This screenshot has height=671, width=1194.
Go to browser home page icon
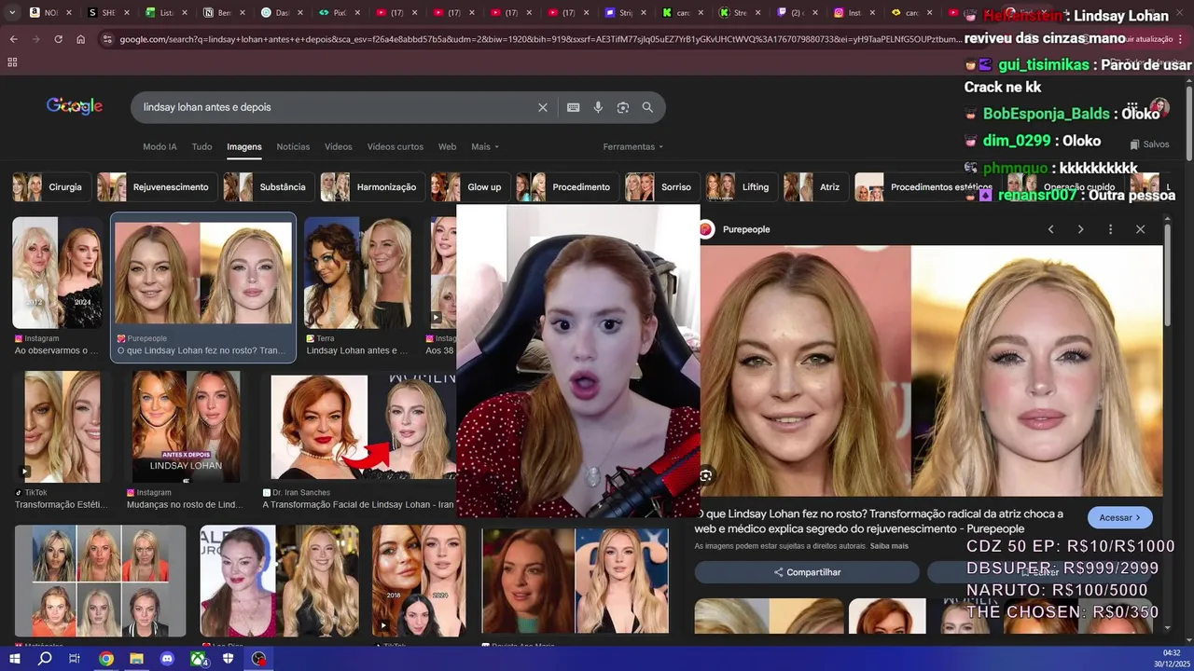(81, 39)
